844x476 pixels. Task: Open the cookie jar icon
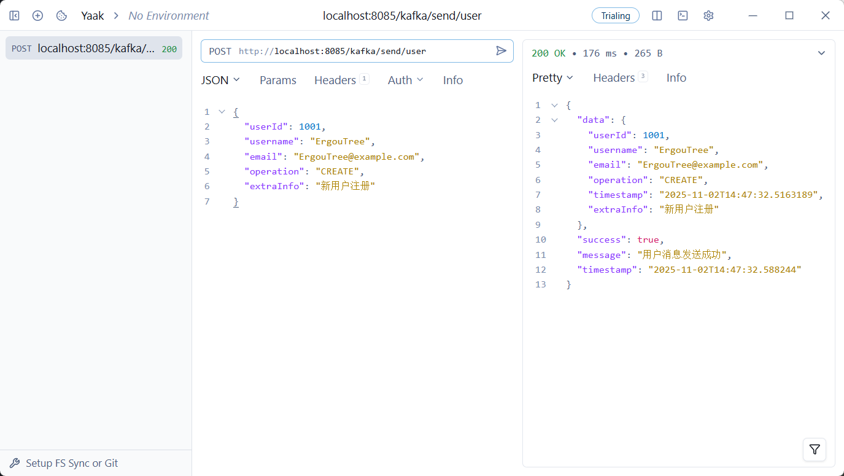click(61, 15)
